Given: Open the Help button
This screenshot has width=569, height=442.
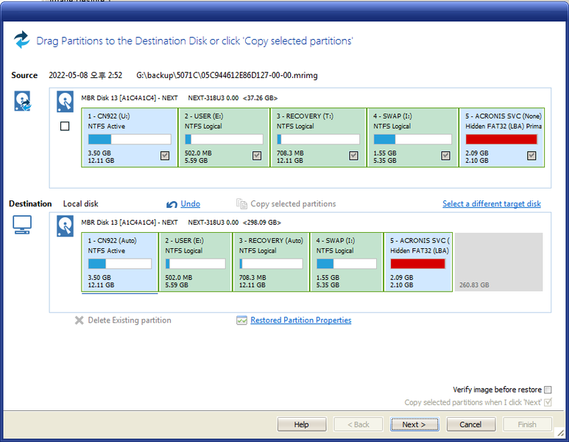Looking at the screenshot, I should pos(301,424).
